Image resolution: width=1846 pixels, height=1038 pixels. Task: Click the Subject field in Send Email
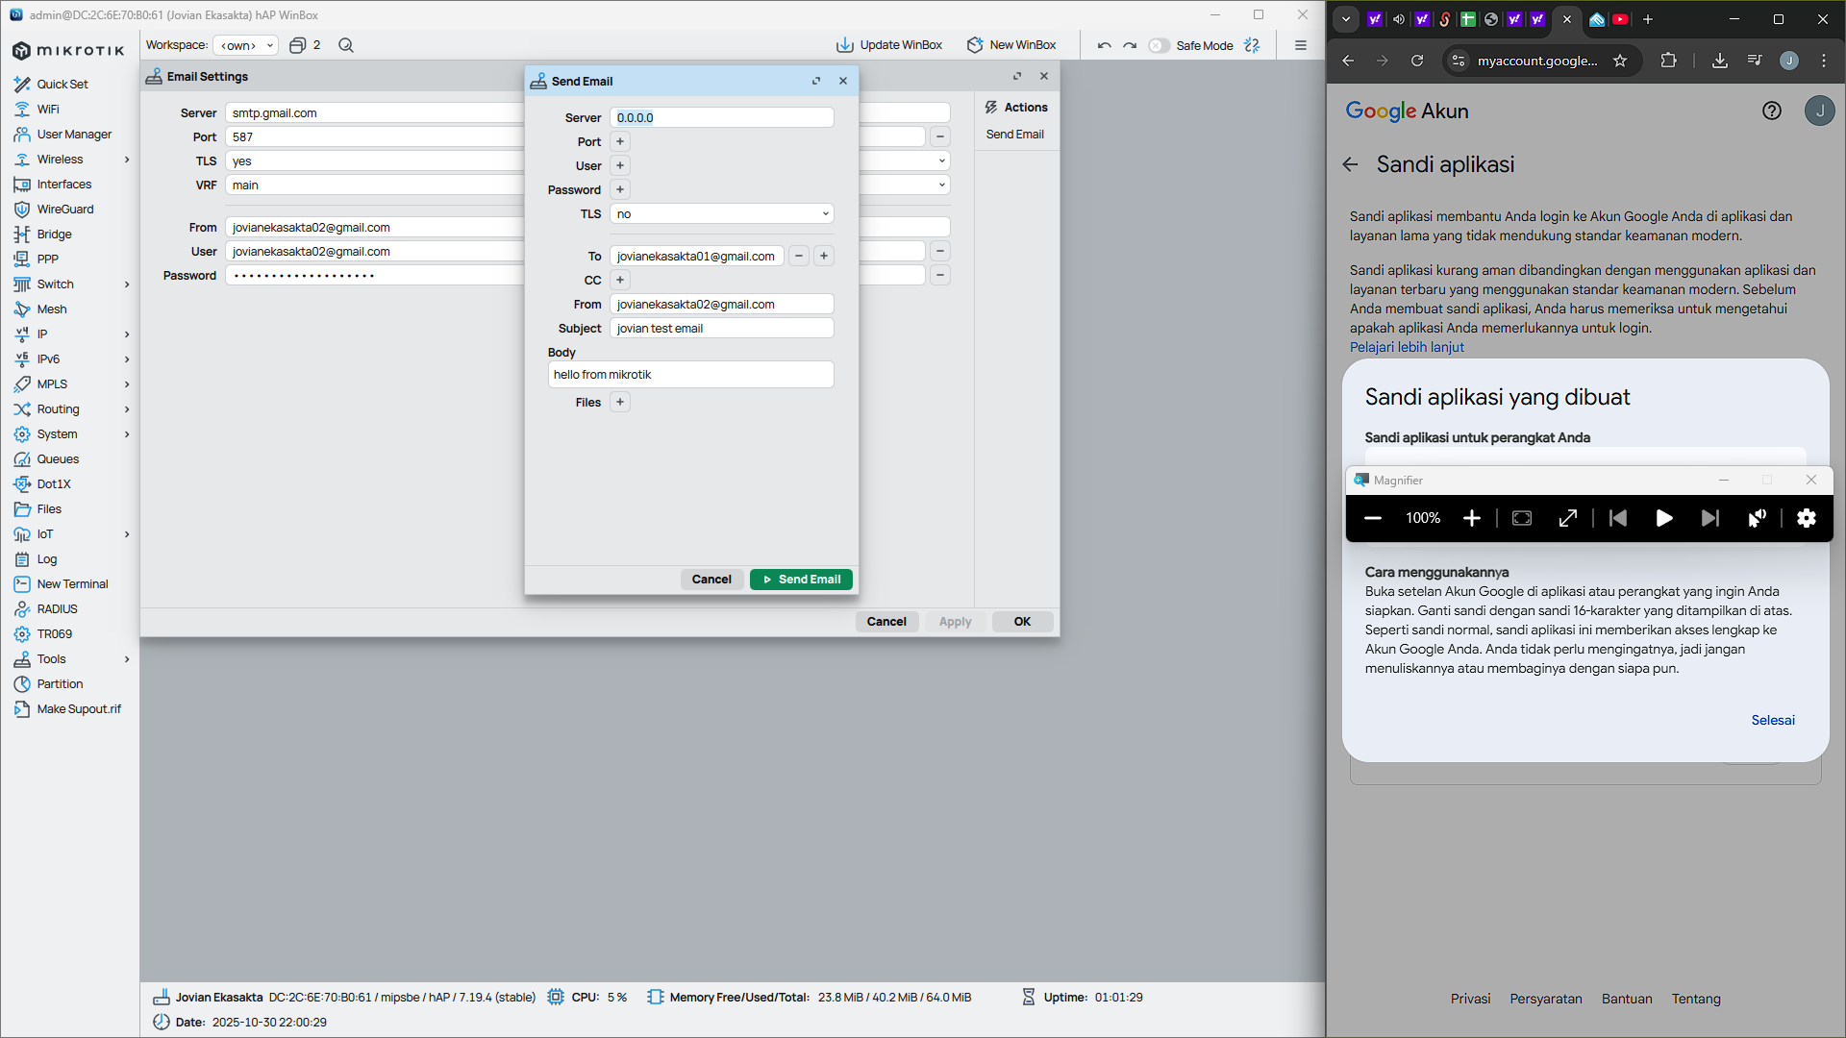[722, 329]
